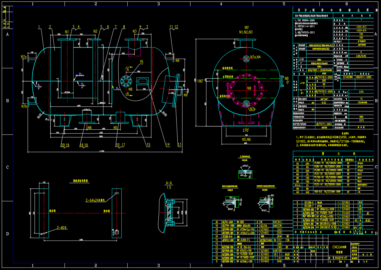Select part callout number 16
The image size is (381, 270).
[x=141, y=61]
